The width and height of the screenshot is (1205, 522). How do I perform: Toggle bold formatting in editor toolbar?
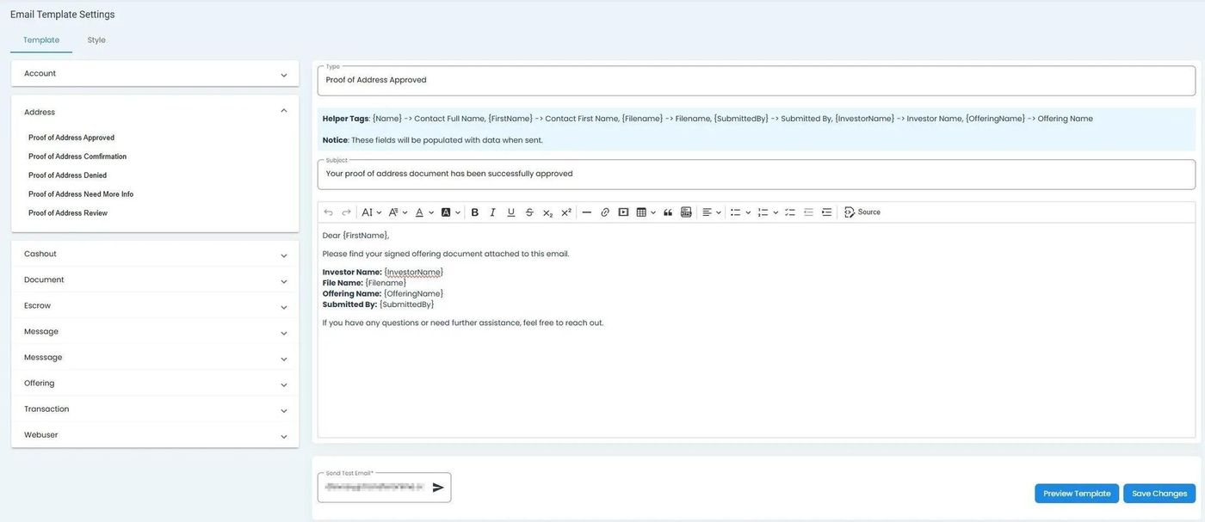474,212
